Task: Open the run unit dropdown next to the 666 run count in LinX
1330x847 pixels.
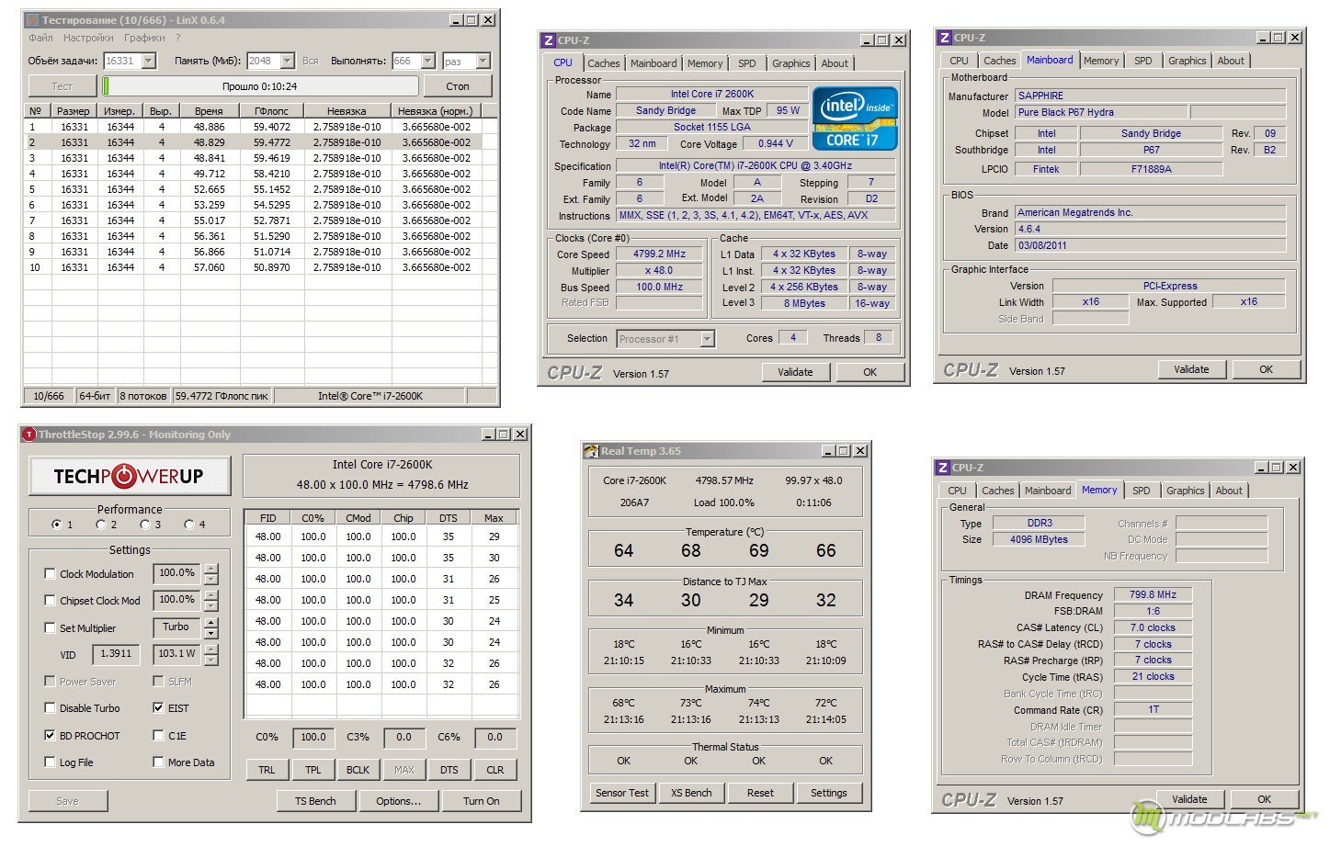Action: point(483,61)
